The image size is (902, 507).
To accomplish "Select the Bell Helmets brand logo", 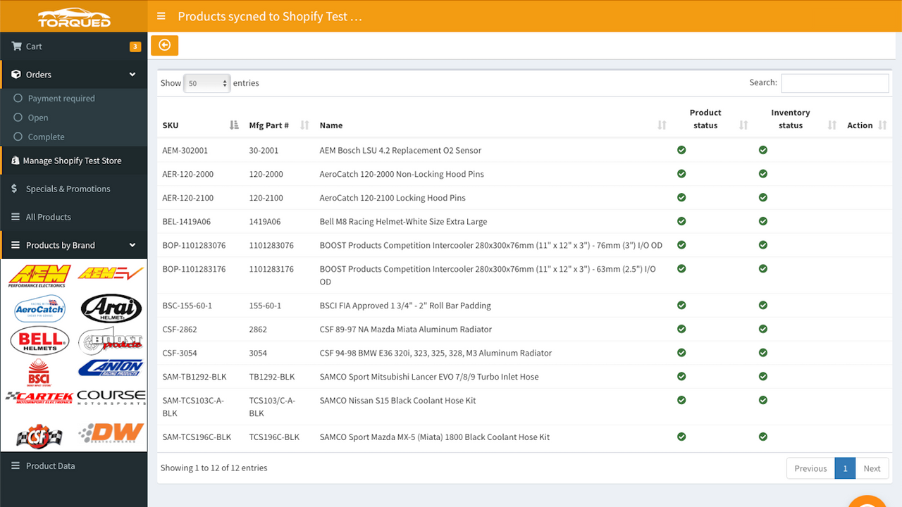I will [x=39, y=341].
